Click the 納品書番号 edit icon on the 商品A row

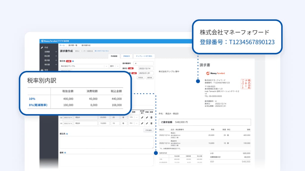pos(142,118)
